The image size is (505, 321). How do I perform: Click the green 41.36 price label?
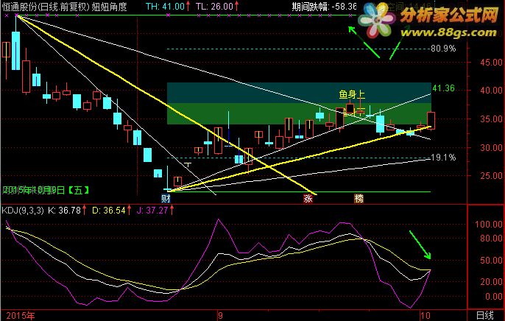tap(443, 88)
